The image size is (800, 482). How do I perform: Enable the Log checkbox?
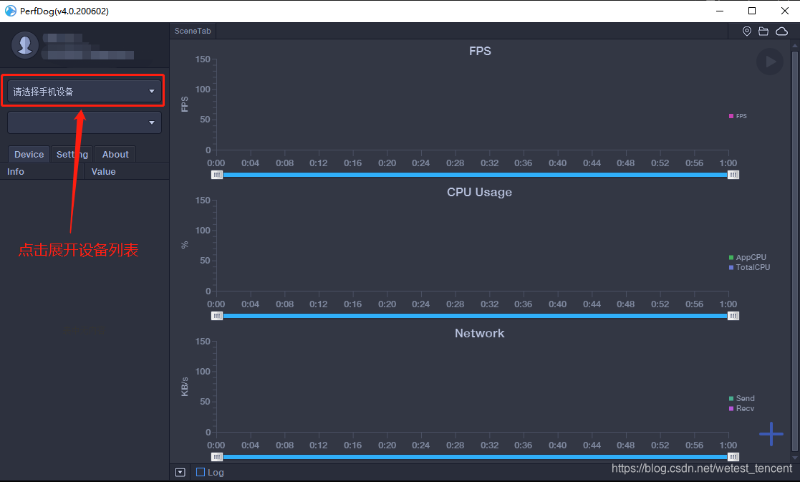[x=201, y=472]
